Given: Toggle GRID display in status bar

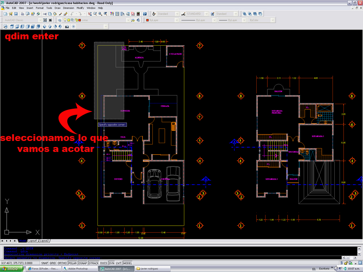Looking at the screenshot, I should (x=52, y=263).
